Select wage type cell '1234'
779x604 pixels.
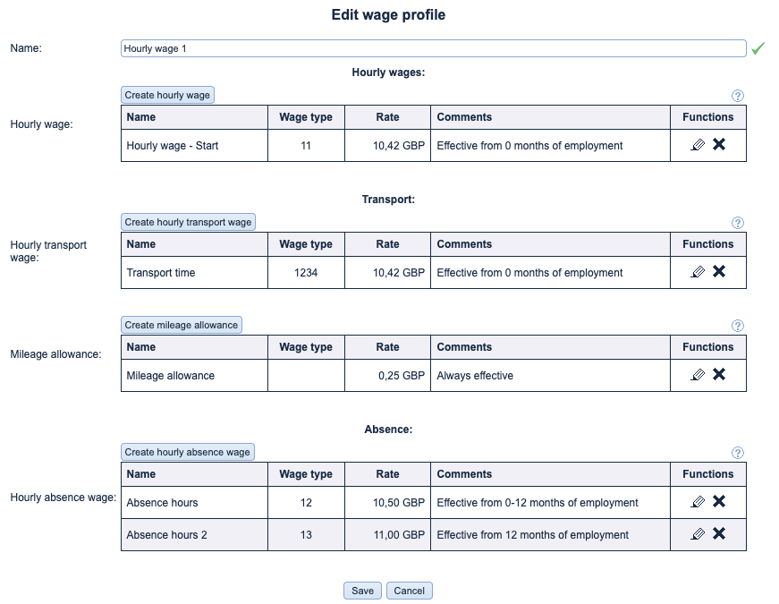point(306,273)
